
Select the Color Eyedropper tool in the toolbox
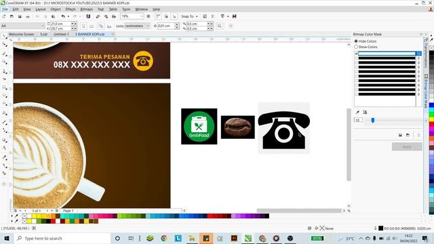[4, 157]
